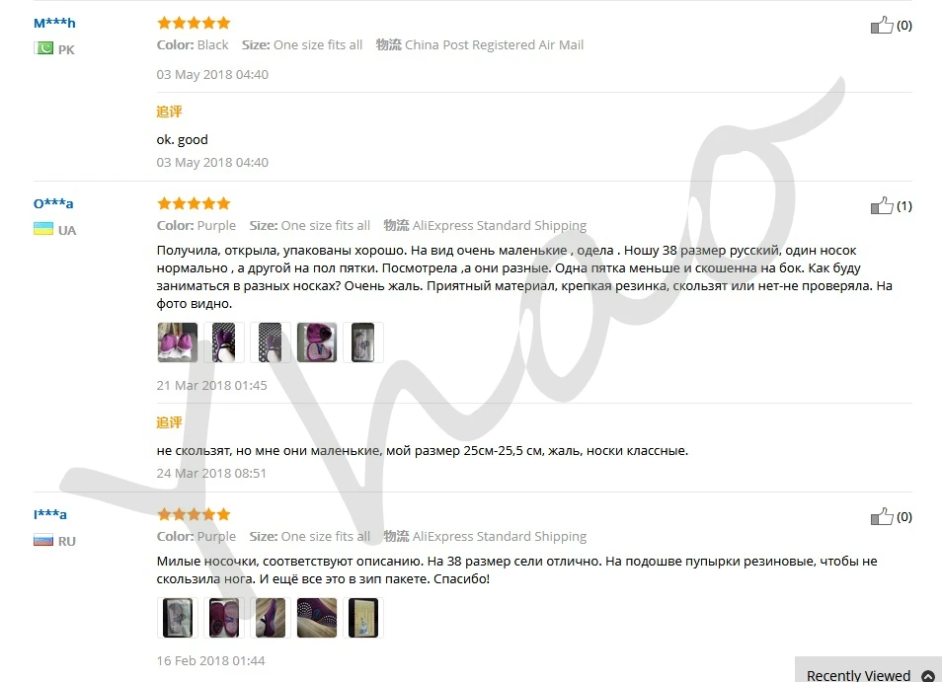Open fourth photo in I***a's review
942x682 pixels.
(x=317, y=617)
